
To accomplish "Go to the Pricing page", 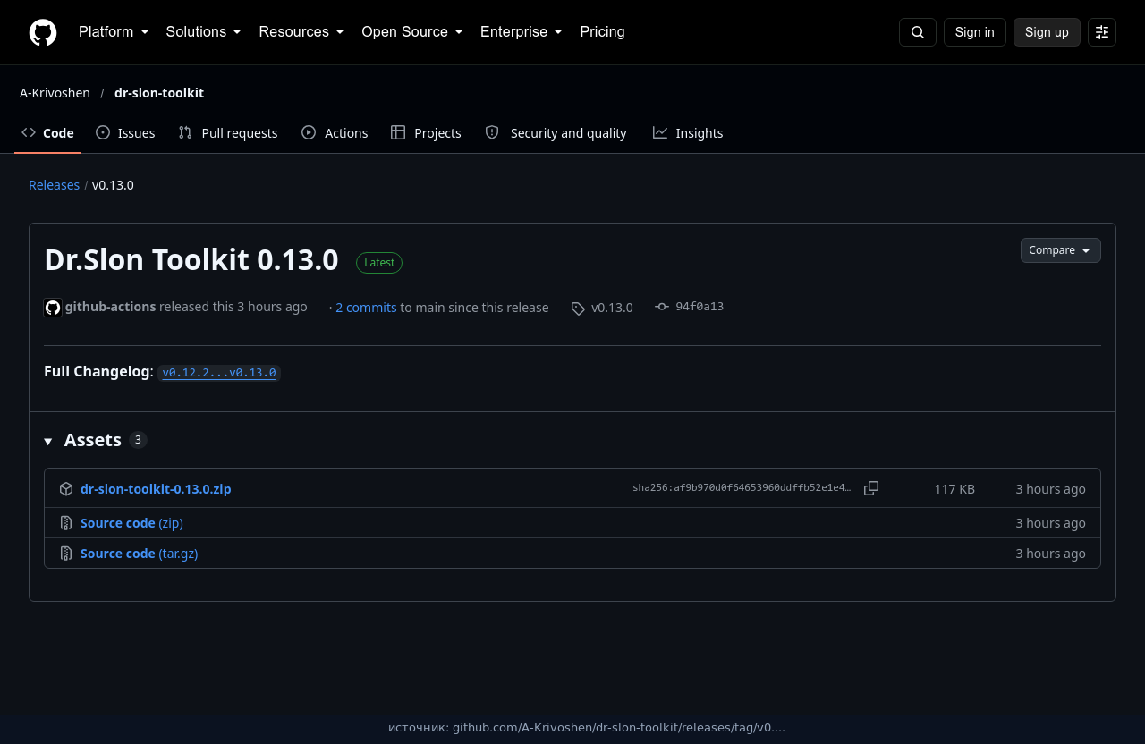I will pos(602,32).
